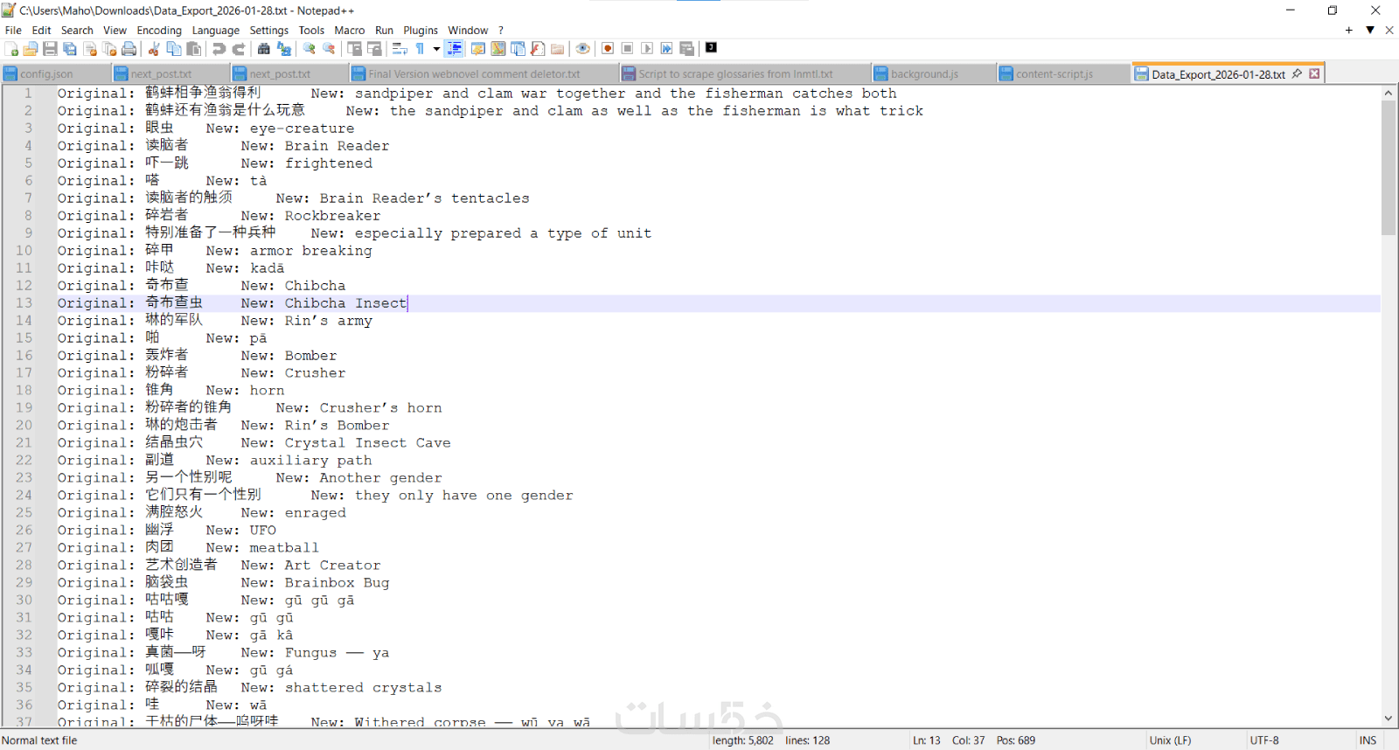This screenshot has width=1399, height=750.
Task: Click INS insert mode indicator
Action: (1368, 740)
